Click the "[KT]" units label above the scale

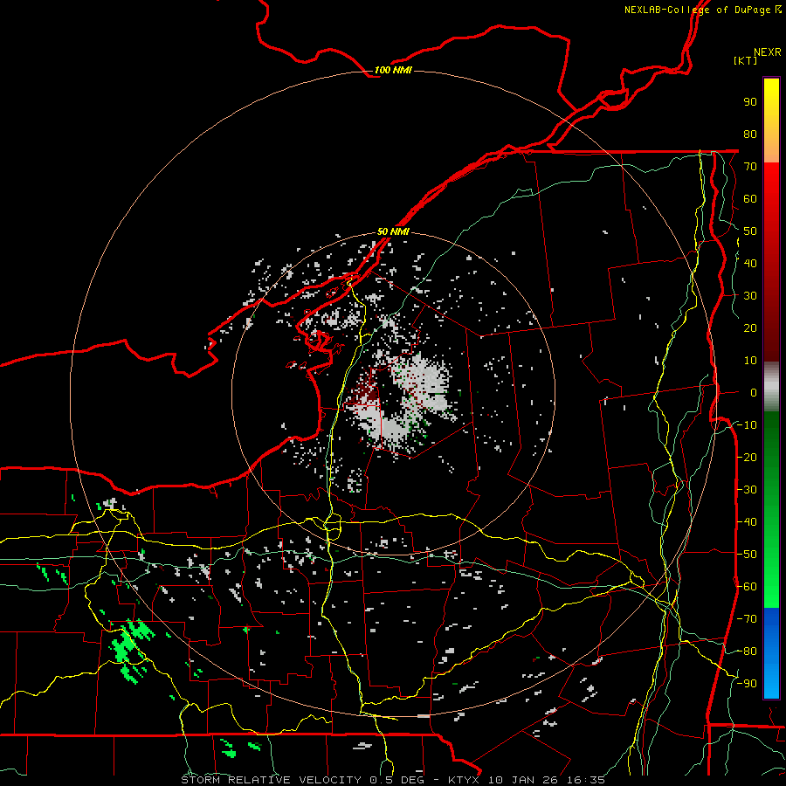pos(745,60)
